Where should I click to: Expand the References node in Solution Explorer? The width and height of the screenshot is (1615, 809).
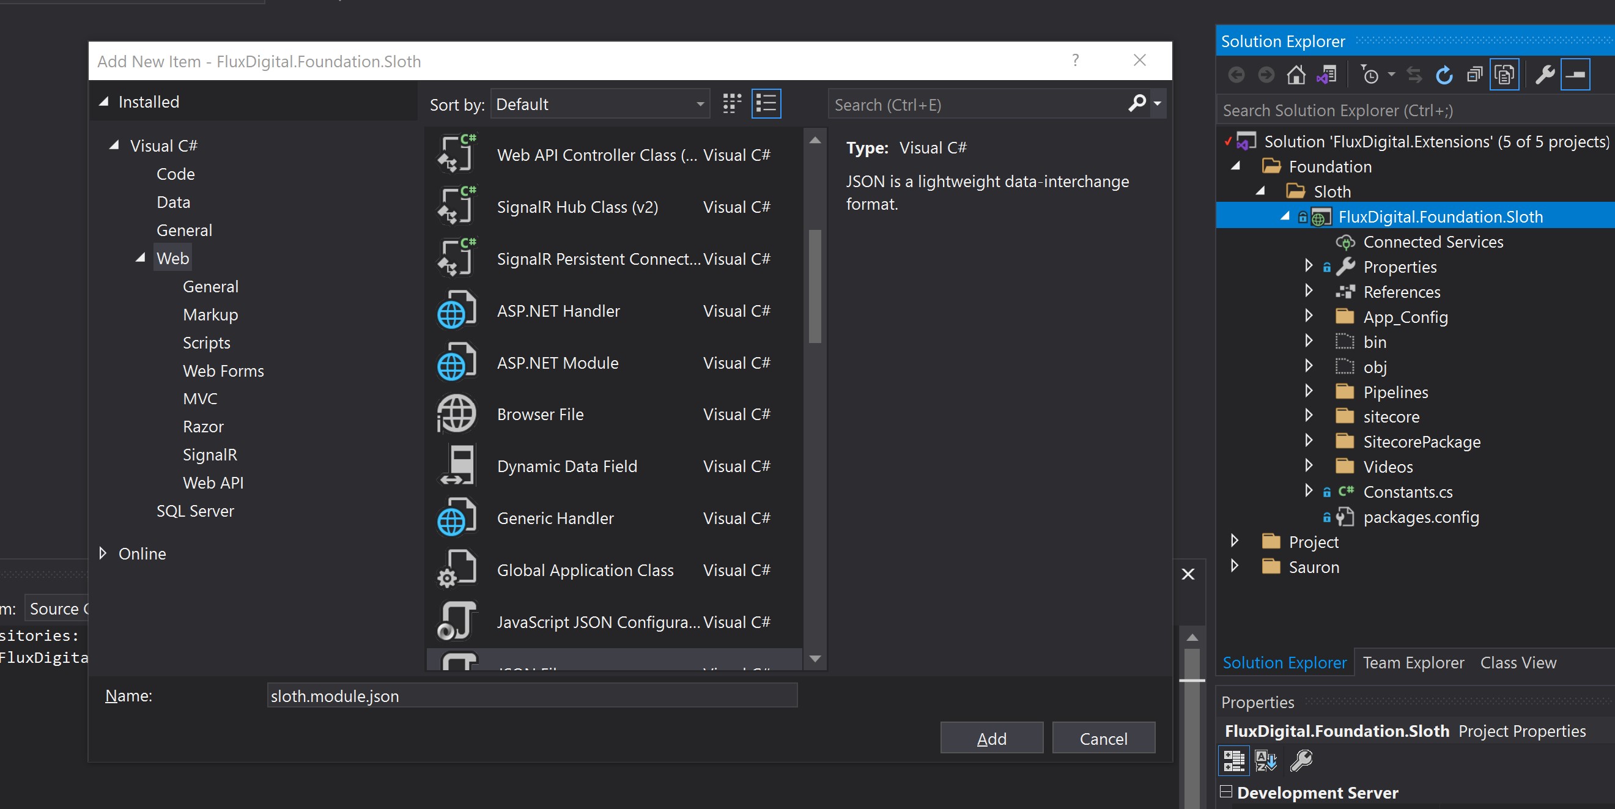1309,291
